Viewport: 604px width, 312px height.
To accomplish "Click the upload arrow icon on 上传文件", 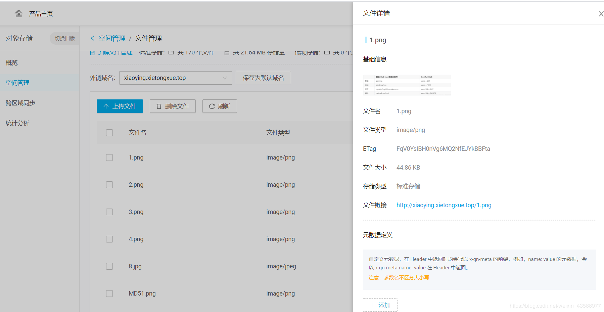I will point(106,106).
